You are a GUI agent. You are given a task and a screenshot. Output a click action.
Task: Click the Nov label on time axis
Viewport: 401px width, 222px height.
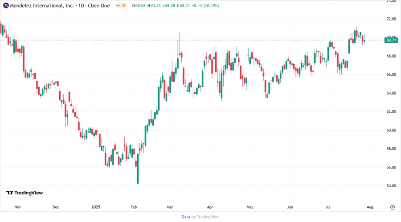(18, 207)
